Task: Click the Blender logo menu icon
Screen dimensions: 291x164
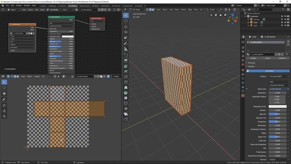Action: click(3, 5)
